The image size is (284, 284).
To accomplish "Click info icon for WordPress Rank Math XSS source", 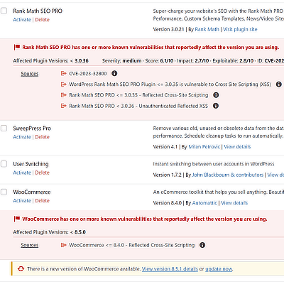I will 279,84.
